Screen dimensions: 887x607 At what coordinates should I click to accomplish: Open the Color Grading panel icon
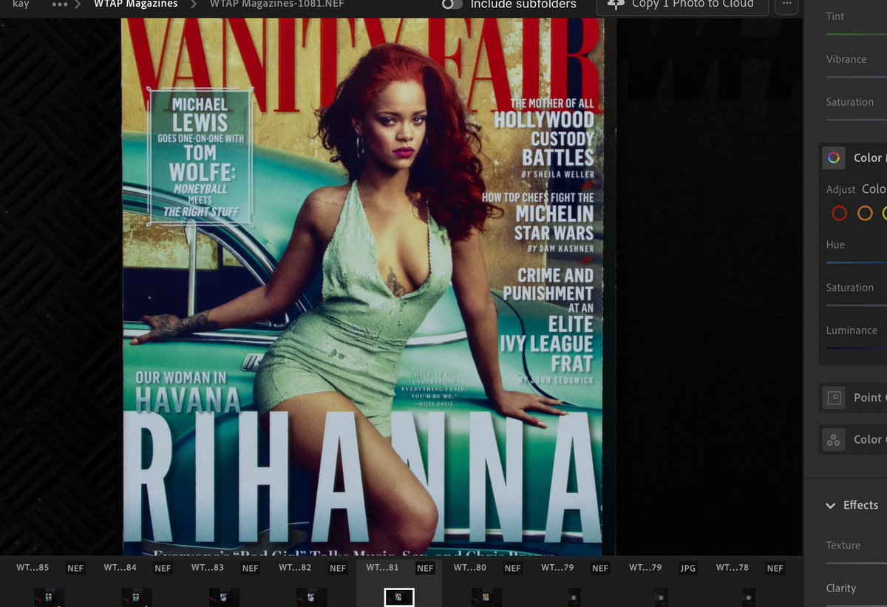[x=834, y=440]
